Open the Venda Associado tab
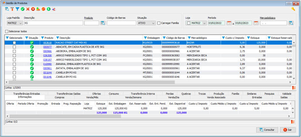 tap(216, 97)
